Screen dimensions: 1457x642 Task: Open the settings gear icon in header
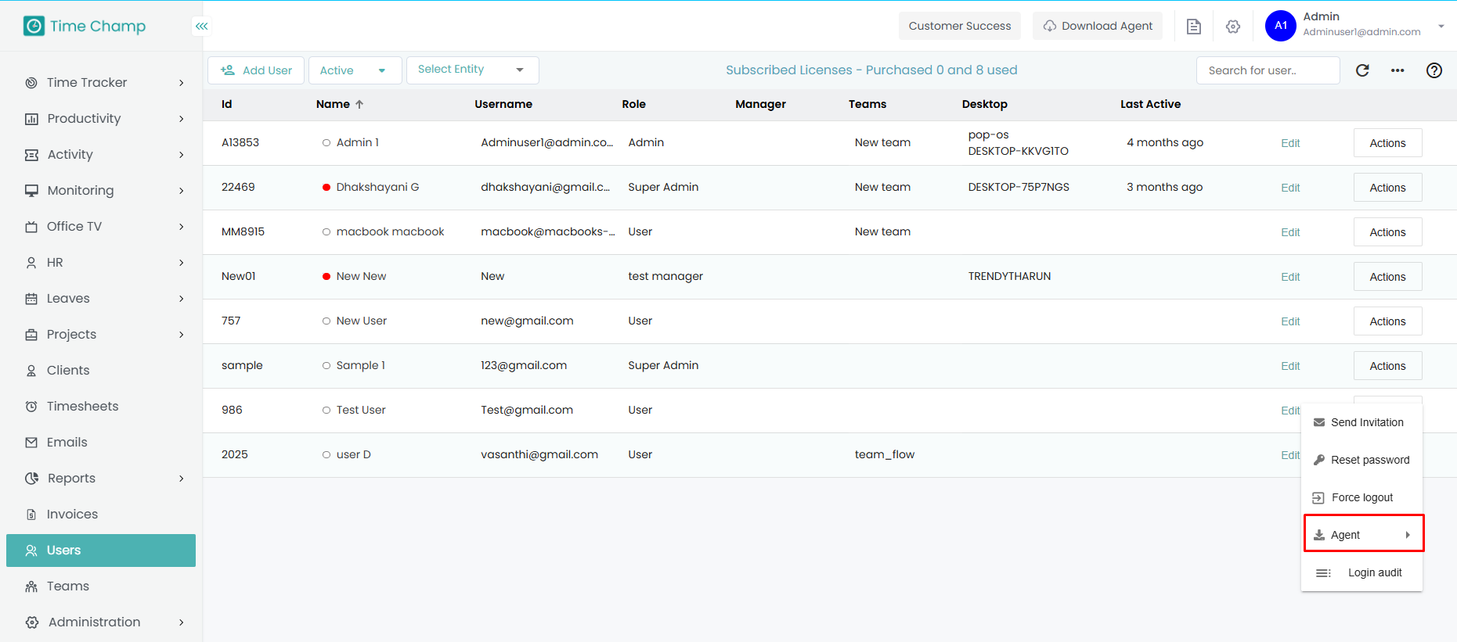[1232, 27]
